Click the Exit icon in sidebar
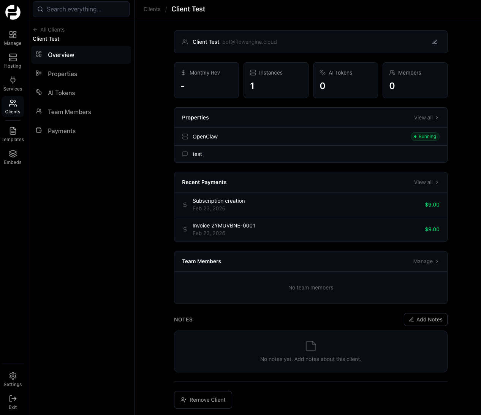Image resolution: width=481 pixels, height=415 pixels. [13, 399]
